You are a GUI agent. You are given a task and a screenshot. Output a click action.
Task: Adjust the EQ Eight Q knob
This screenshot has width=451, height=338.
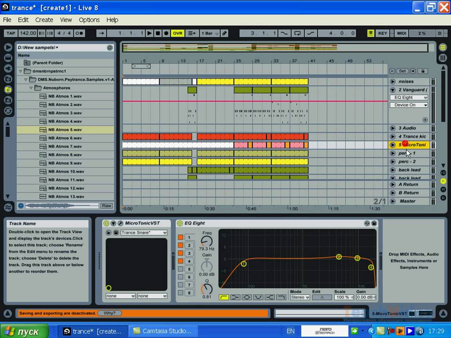tap(207, 289)
